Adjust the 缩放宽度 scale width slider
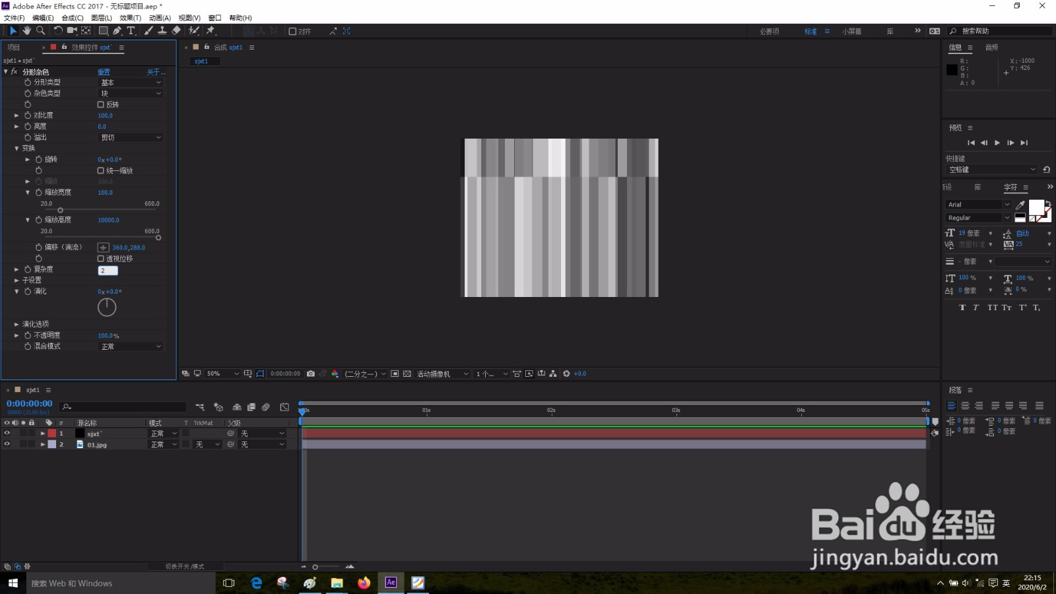1056x594 pixels. (x=60, y=211)
